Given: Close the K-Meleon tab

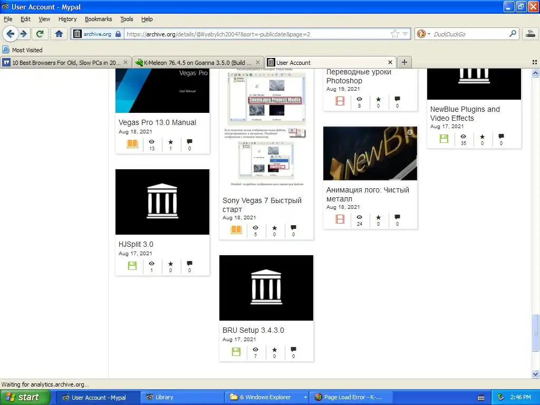Looking at the screenshot, I should tap(257, 62).
